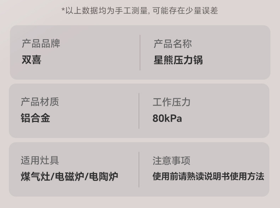Click the divider between material and pressure

pos(139,111)
